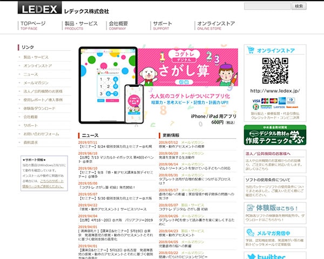Open 「コグトレ さがし算 初級」発売開始 news

click(107, 188)
